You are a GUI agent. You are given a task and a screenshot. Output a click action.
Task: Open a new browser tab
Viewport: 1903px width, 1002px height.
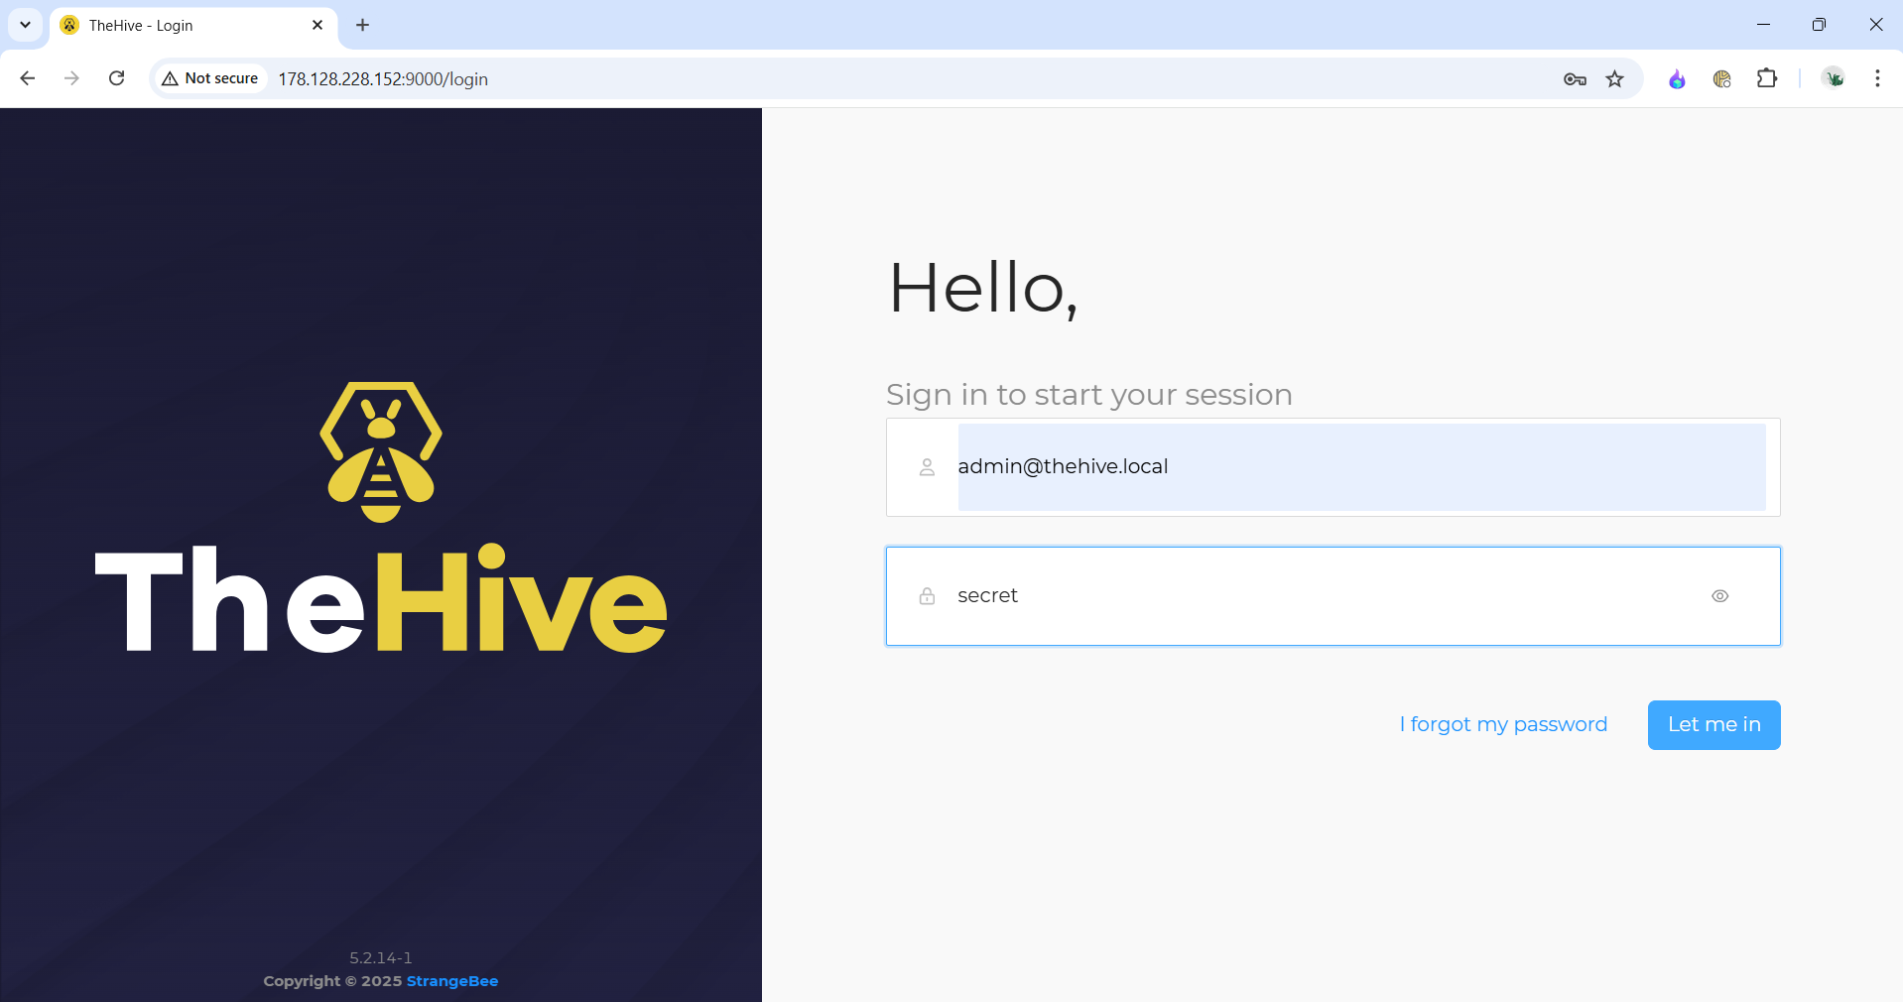[362, 25]
